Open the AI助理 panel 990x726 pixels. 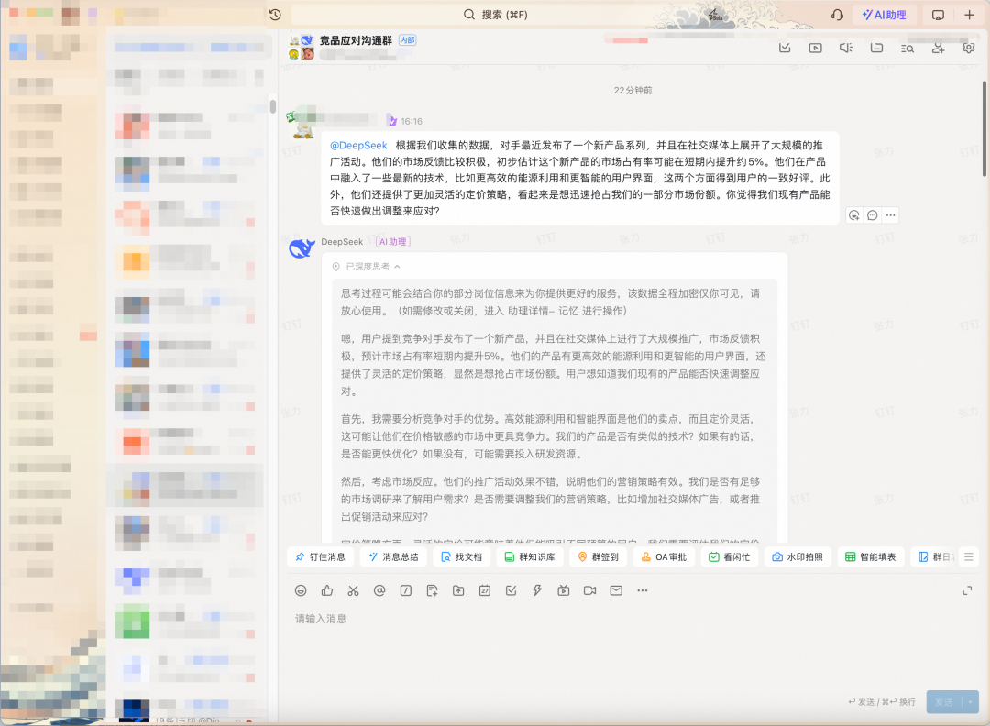point(884,15)
